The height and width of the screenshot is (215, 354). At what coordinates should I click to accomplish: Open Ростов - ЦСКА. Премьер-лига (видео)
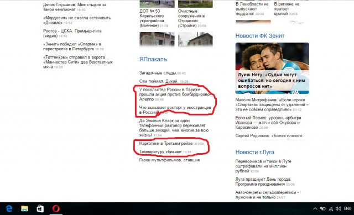point(72,33)
